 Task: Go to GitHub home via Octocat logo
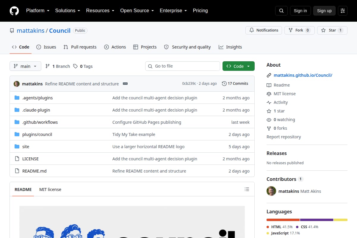pyautogui.click(x=14, y=11)
